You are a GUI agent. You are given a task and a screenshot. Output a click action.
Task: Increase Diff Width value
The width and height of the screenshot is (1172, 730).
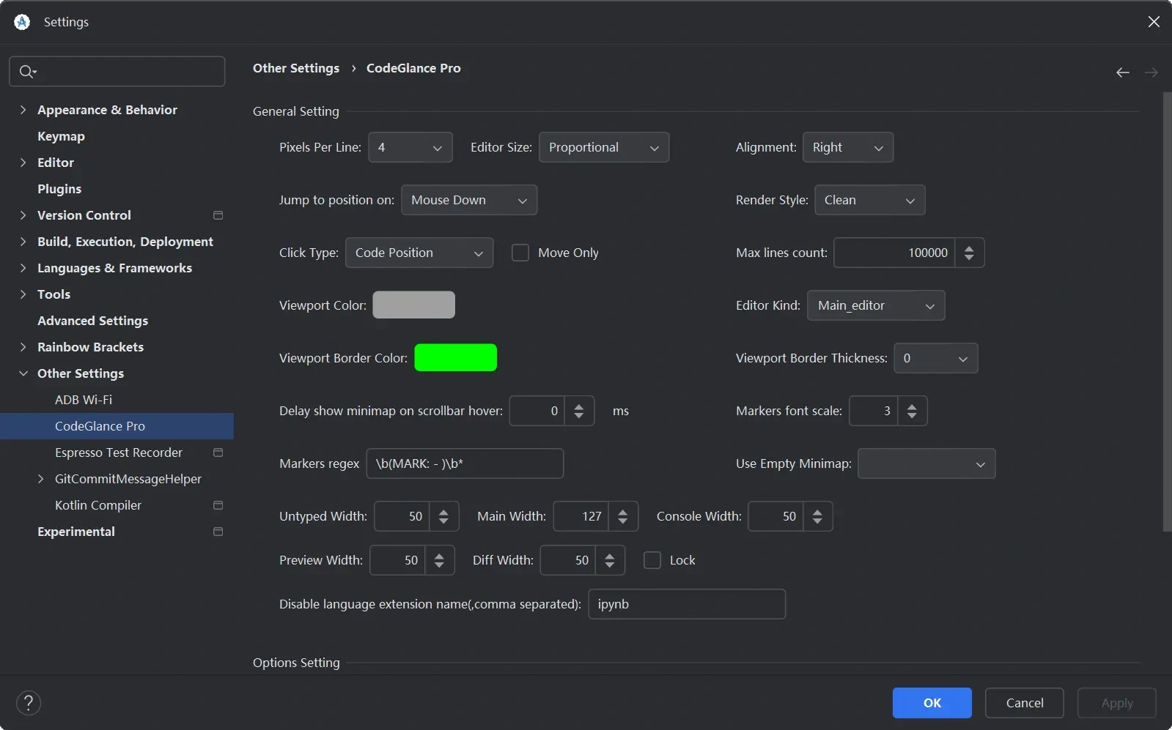[x=610, y=555]
